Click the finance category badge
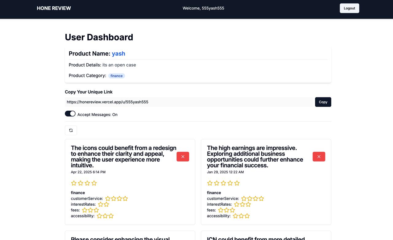This screenshot has width=393, height=240. tap(116, 76)
